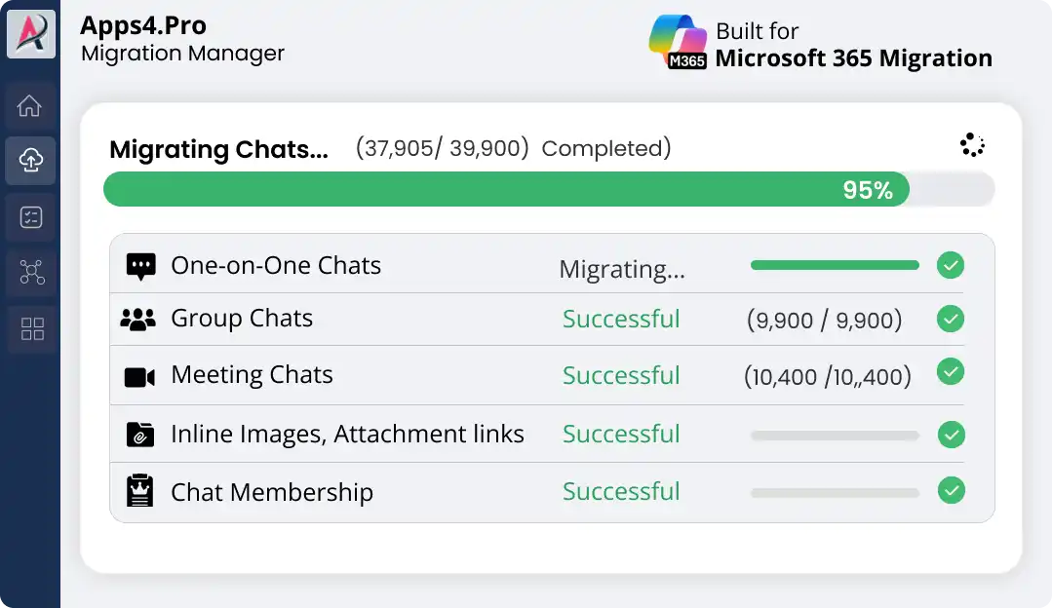Click the green check for Chat Membership
Image resolution: width=1052 pixels, height=608 pixels.
point(952,490)
